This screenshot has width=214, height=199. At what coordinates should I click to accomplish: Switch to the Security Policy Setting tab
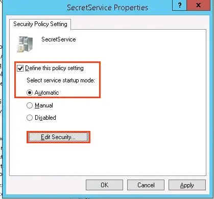tap(40, 24)
